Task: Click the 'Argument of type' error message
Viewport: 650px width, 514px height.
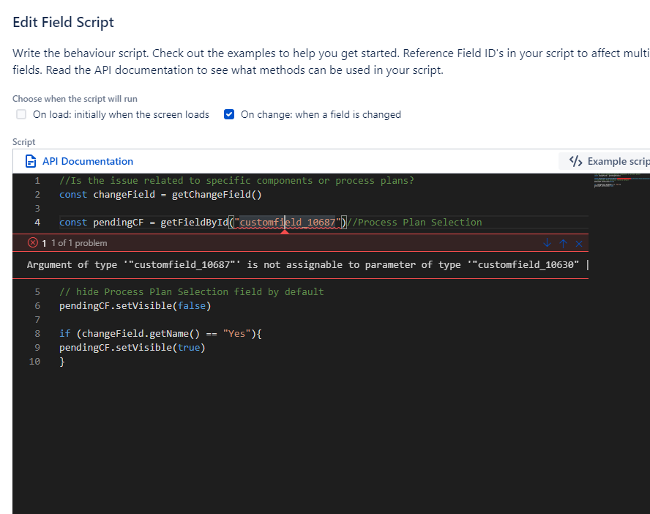Action: pyautogui.click(x=307, y=265)
